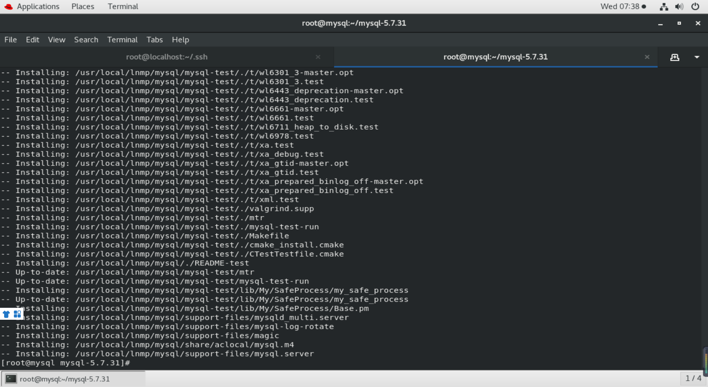Close the root@mysql:~/mysql-5.7.31 tab
The image size is (708, 387).
point(647,57)
